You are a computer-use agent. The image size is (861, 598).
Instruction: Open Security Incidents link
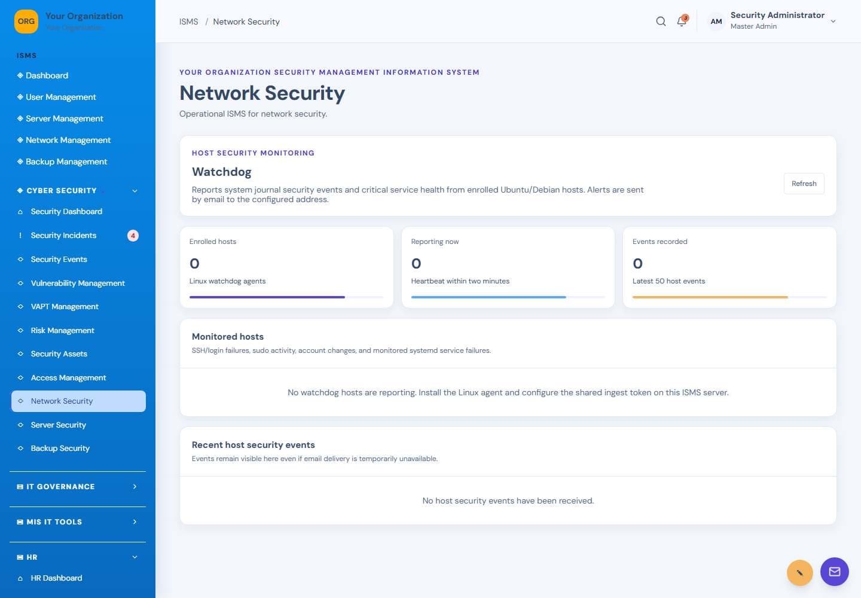(x=63, y=236)
